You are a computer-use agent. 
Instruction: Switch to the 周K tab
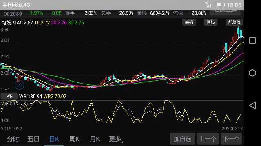coord(74,139)
